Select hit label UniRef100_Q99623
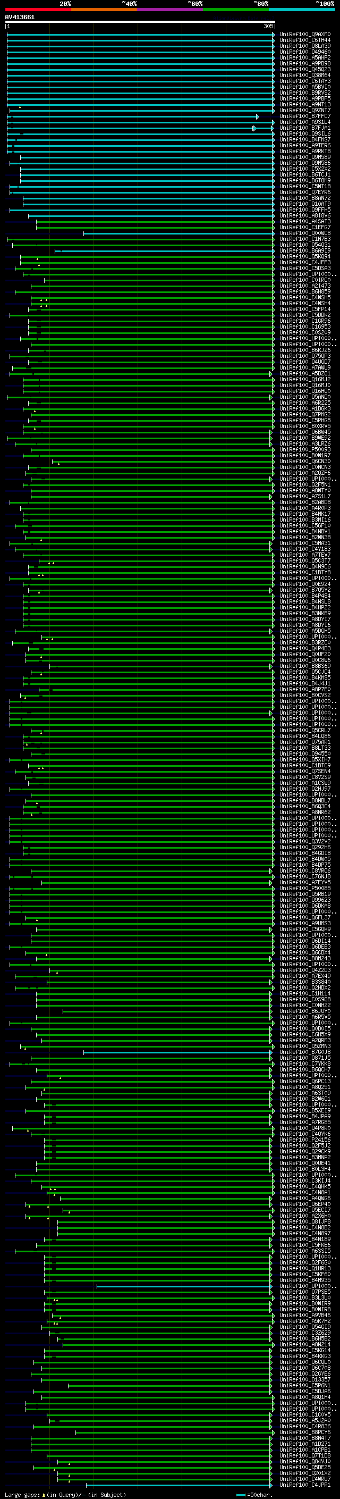The image size is (340, 1499). click(x=304, y=900)
